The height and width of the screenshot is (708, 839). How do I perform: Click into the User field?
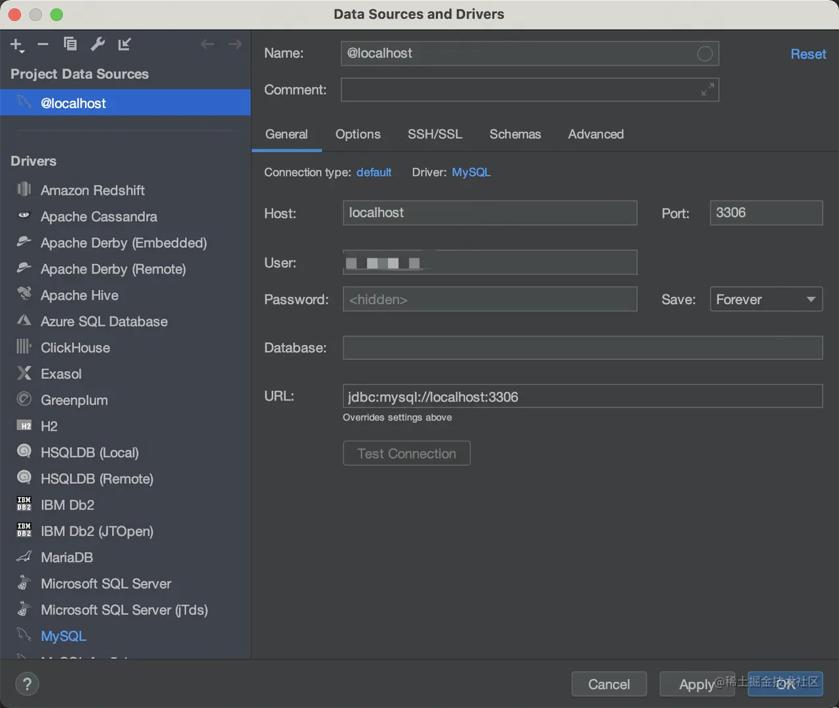pyautogui.click(x=490, y=262)
